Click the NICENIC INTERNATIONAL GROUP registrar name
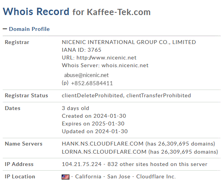Image resolution: width=221 pixels, height=183 pixels. (129, 42)
